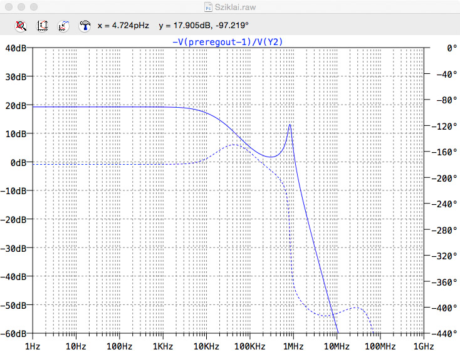Click the -10dB left axis label

[14, 191]
